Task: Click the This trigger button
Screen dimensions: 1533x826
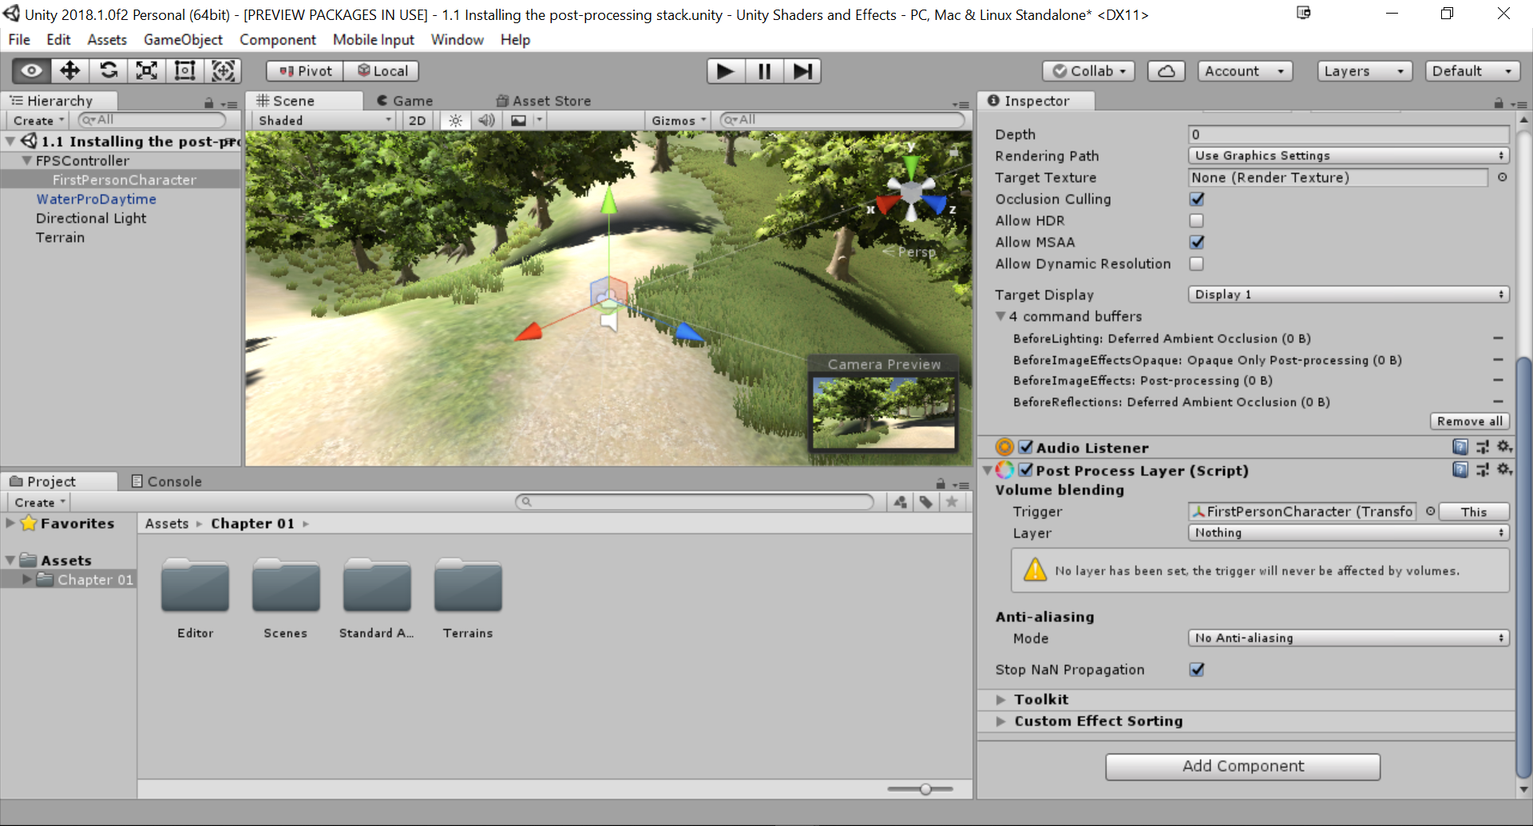Action: [1474, 512]
